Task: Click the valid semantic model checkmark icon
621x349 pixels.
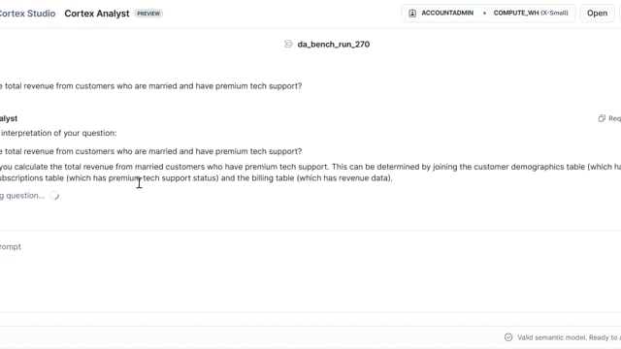Action: tap(508, 337)
